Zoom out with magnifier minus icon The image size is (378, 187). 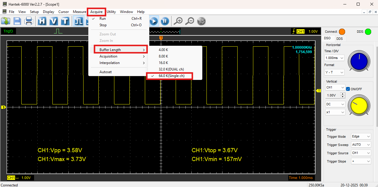coord(190,21)
